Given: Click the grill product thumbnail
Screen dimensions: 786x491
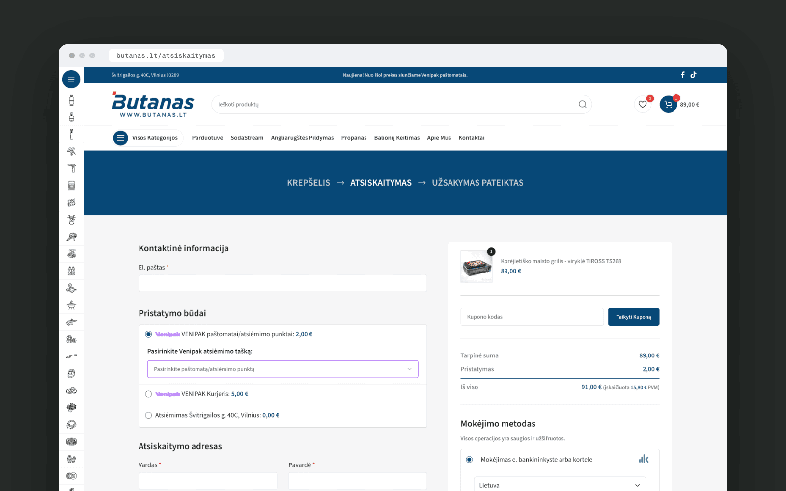Looking at the screenshot, I should [x=477, y=267].
